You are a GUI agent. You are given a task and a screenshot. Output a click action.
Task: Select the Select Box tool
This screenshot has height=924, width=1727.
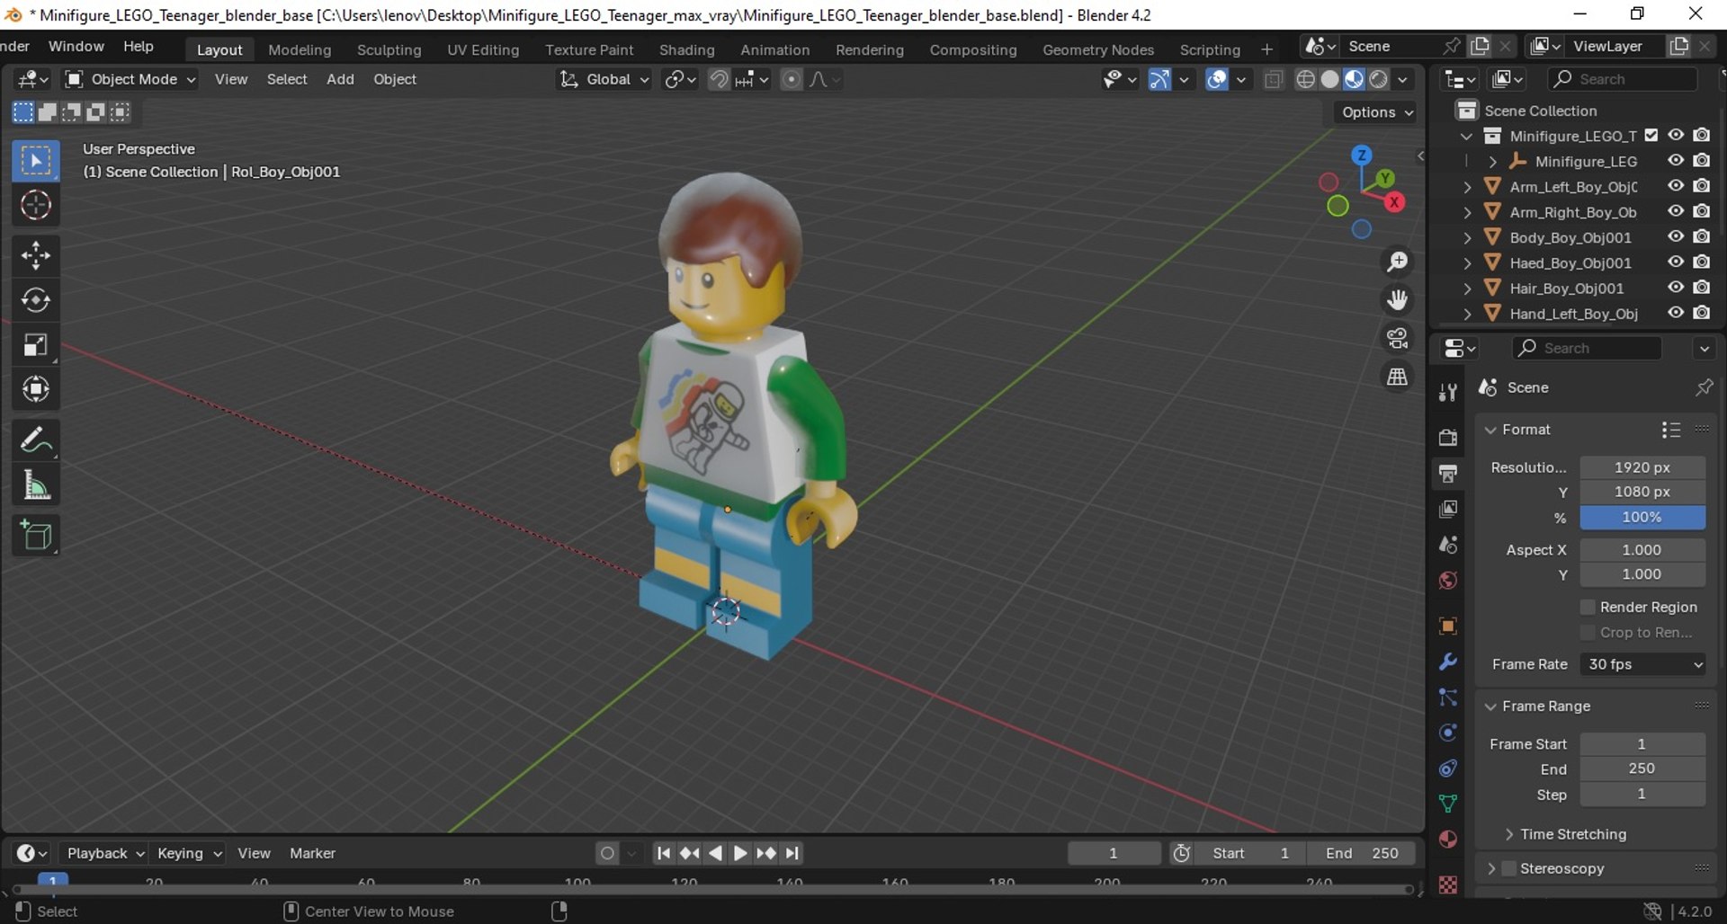coord(36,162)
